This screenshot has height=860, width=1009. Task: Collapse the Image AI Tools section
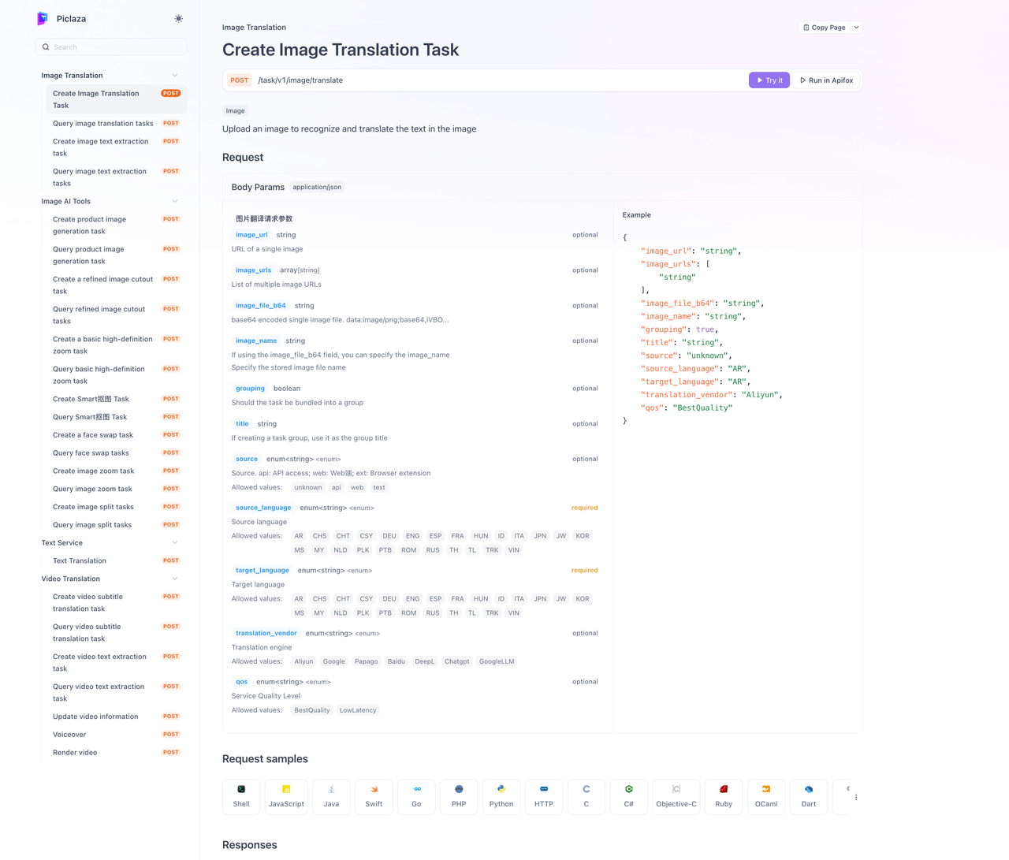pyautogui.click(x=175, y=201)
